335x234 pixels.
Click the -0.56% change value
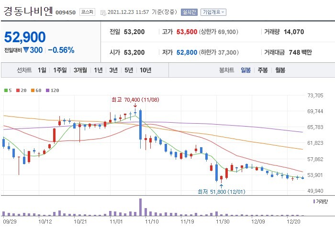[61, 50]
